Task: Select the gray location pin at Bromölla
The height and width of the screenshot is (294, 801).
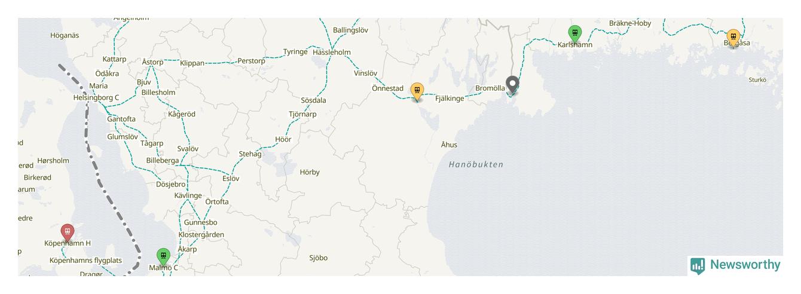Action: pos(512,85)
